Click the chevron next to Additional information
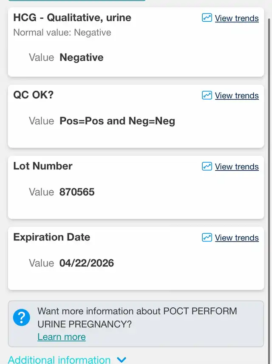 point(122,360)
